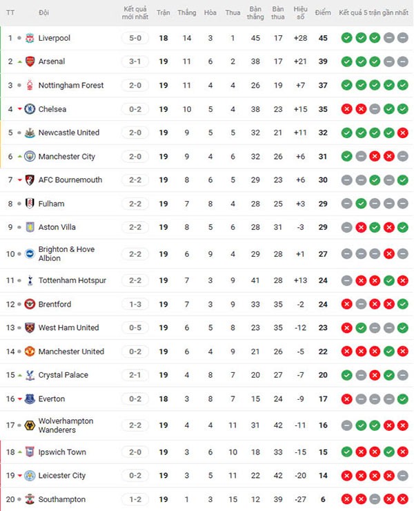Open West Ham United's 0-5 result
Image resolution: width=414 pixels, height=511 pixels.
(x=135, y=328)
